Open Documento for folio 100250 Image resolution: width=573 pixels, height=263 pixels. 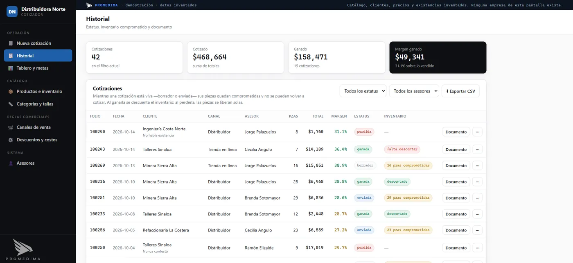tap(456, 248)
